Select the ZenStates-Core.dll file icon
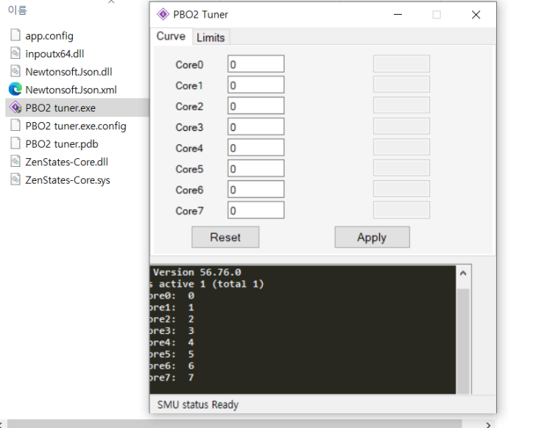 click(x=15, y=162)
